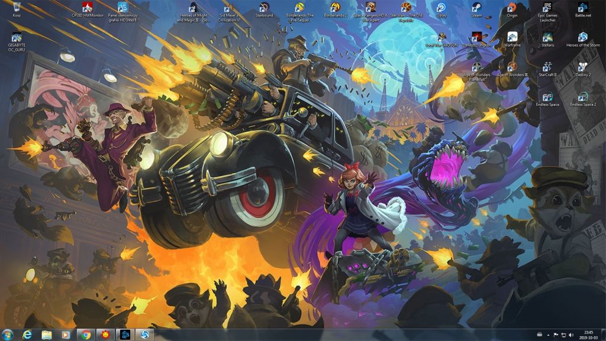Click Borderlands The Pre-Sequel shortcut
Viewport: 606px width, 341px height.
pos(300,12)
